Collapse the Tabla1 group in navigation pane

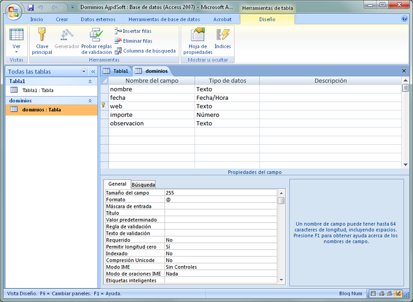point(90,81)
